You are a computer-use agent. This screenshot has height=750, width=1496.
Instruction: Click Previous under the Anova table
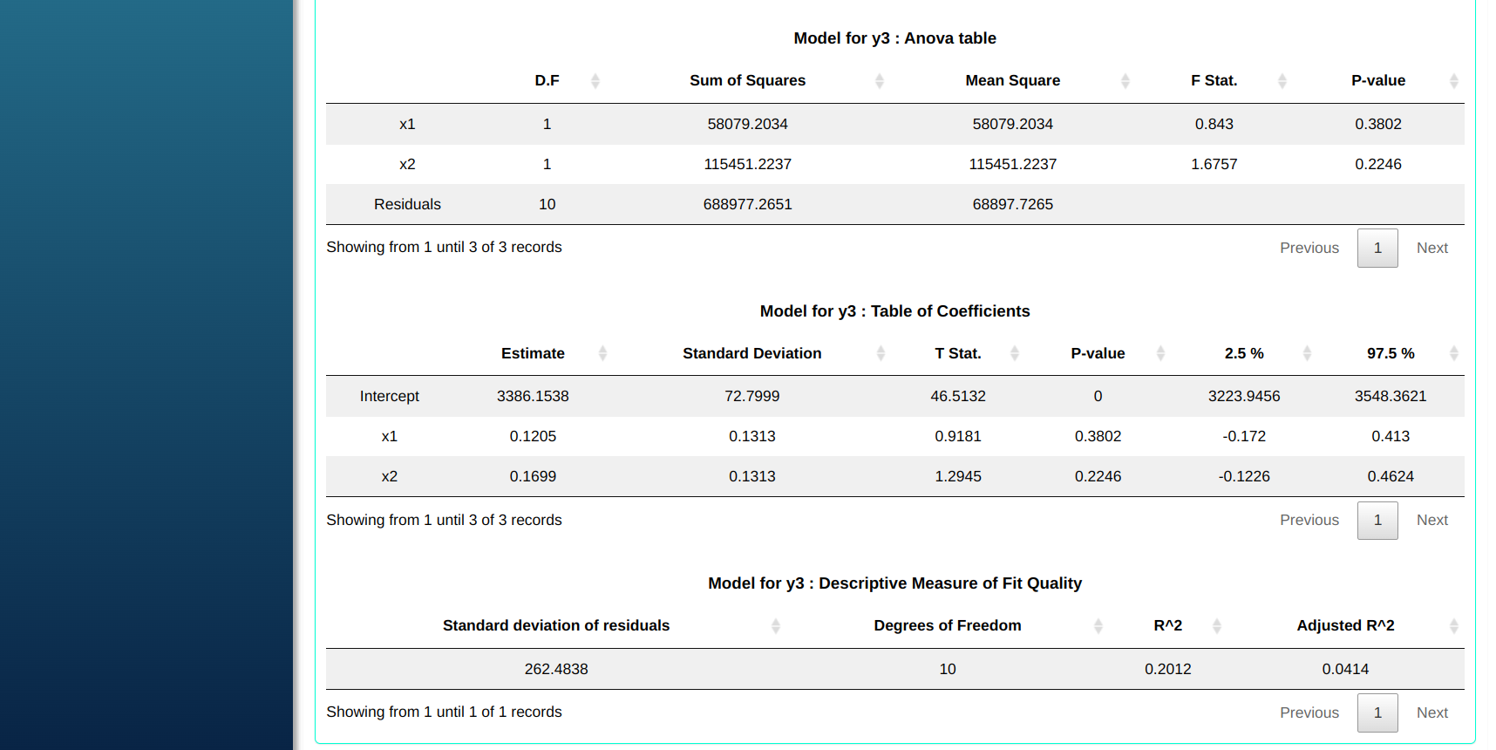pyautogui.click(x=1309, y=248)
